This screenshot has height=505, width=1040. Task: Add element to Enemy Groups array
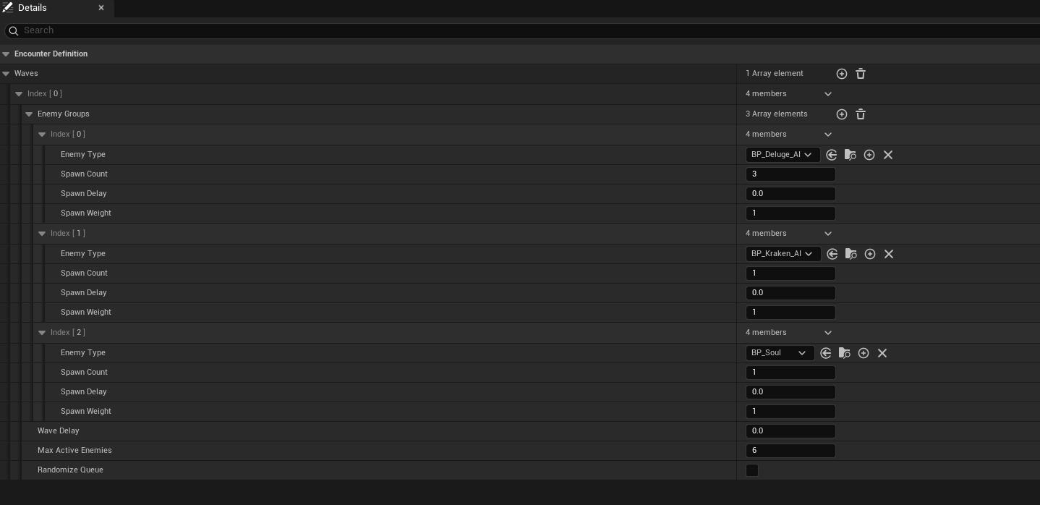coord(842,114)
